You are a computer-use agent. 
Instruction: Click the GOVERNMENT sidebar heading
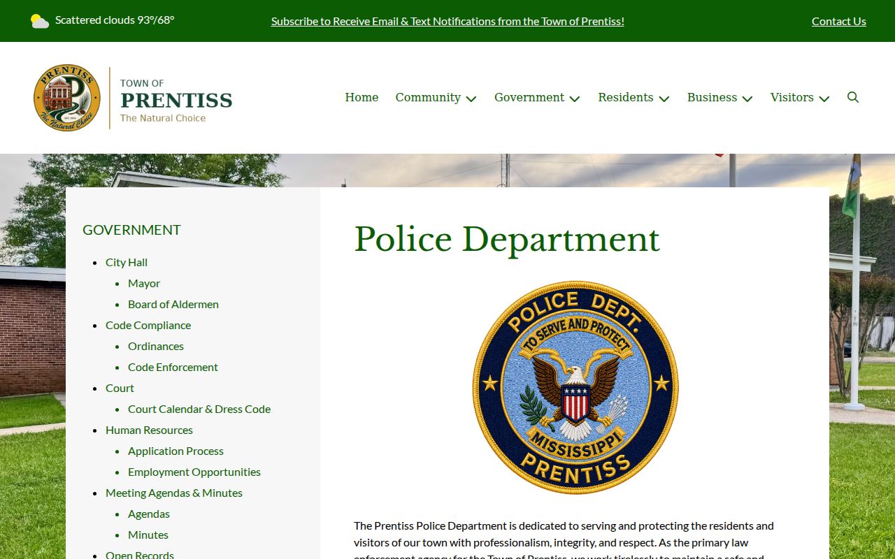[x=131, y=230]
